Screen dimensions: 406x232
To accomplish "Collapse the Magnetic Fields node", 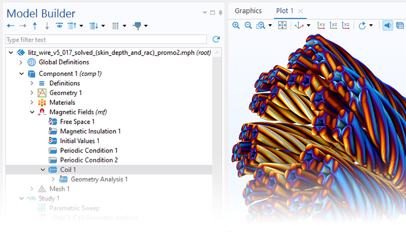I will 32,113.
